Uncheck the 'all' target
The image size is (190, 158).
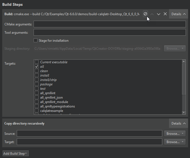pyautogui.click(x=37, y=67)
